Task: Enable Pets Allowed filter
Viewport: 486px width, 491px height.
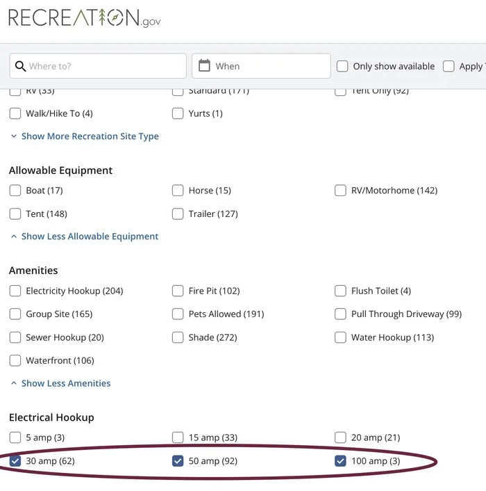Action: click(x=178, y=314)
